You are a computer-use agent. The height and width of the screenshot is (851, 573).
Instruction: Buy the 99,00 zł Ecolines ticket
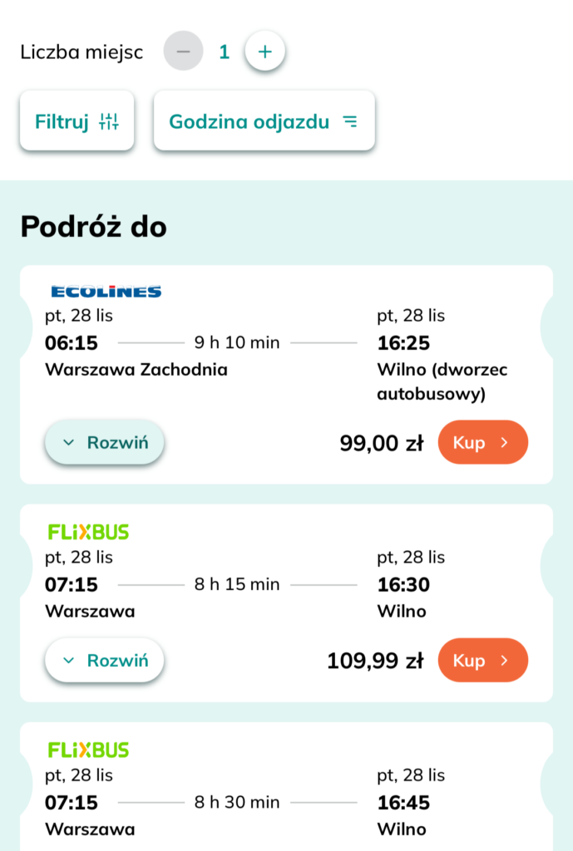pos(482,442)
